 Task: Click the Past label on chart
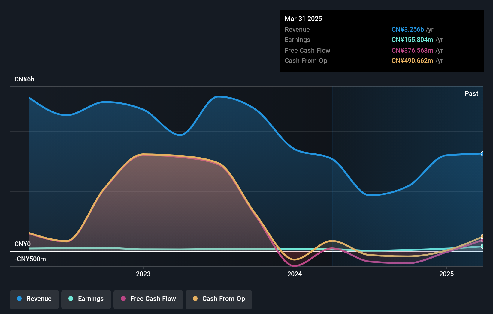pyautogui.click(x=471, y=93)
